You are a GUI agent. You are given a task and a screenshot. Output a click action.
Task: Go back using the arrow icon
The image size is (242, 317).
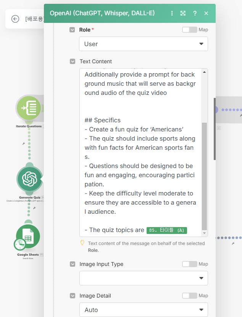(x=15, y=19)
